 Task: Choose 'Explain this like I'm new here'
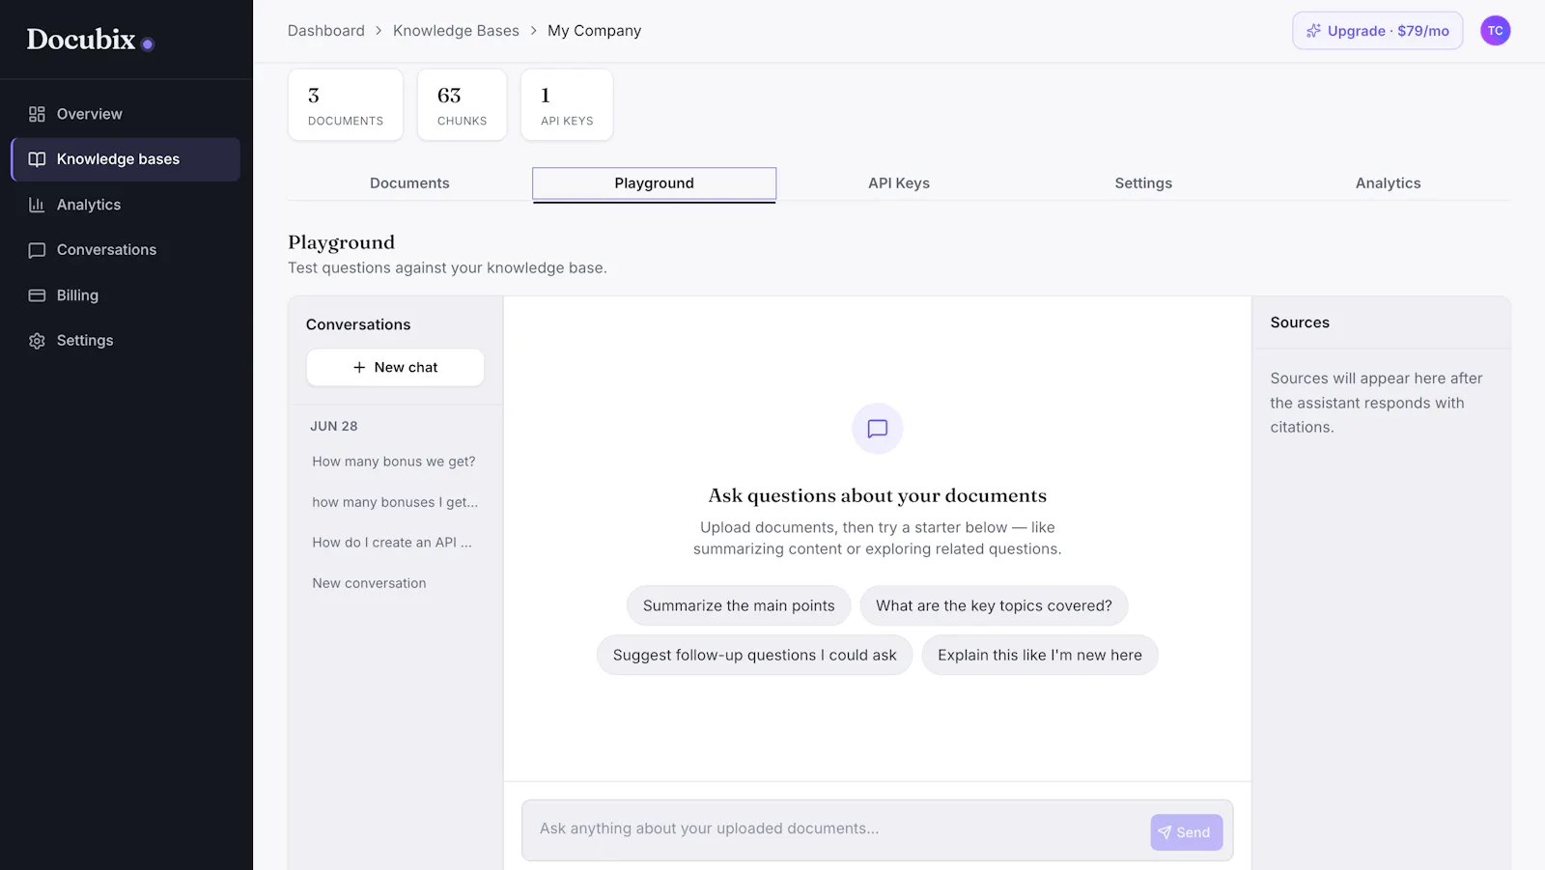[x=1040, y=655]
